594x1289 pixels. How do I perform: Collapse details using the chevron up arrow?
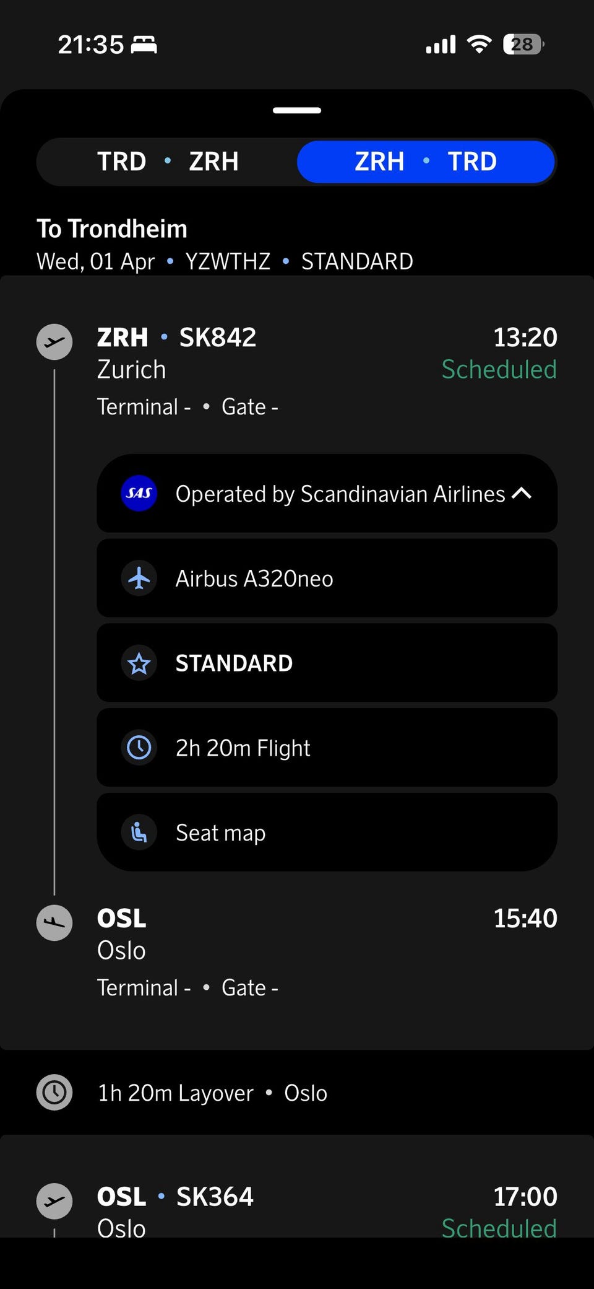tap(522, 493)
